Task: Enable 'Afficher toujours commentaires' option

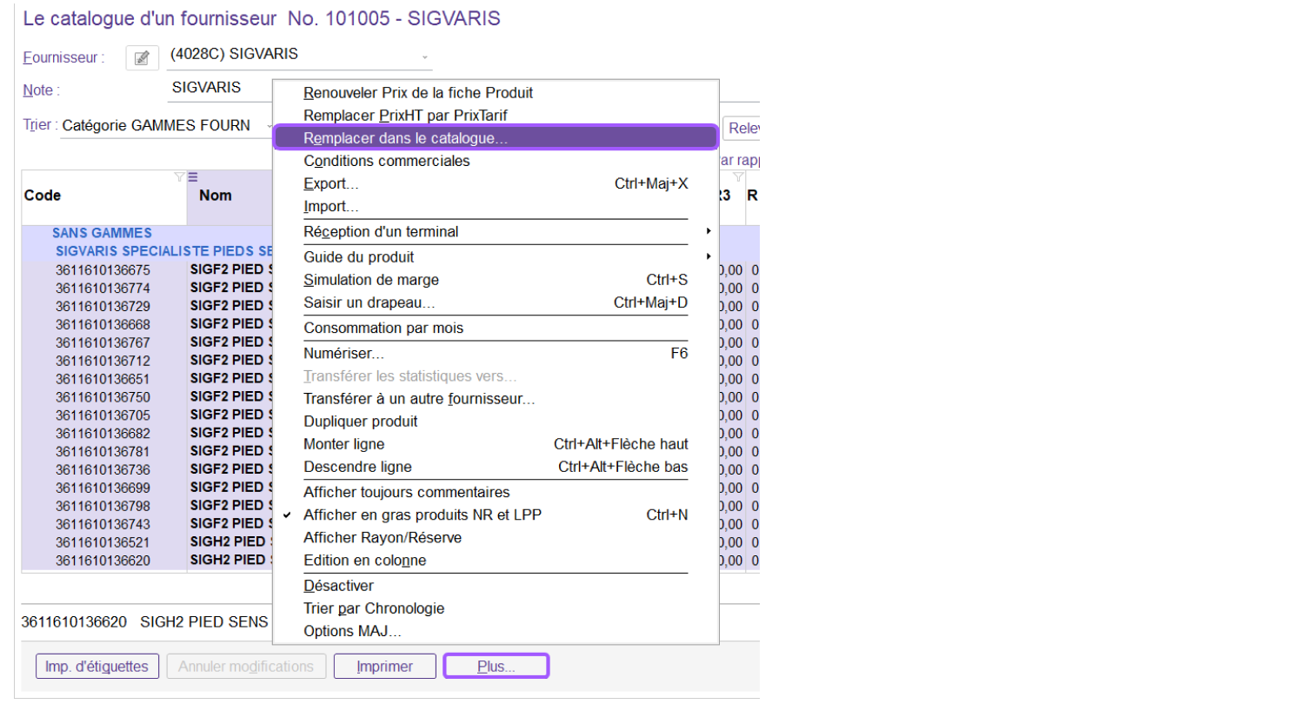Action: pyautogui.click(x=406, y=493)
